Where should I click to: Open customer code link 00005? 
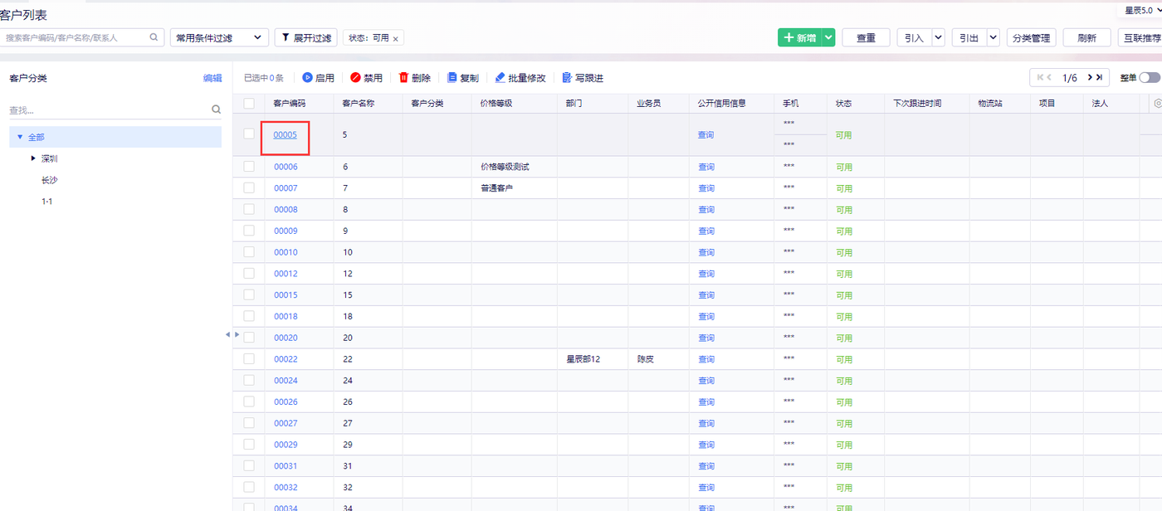[x=285, y=134]
